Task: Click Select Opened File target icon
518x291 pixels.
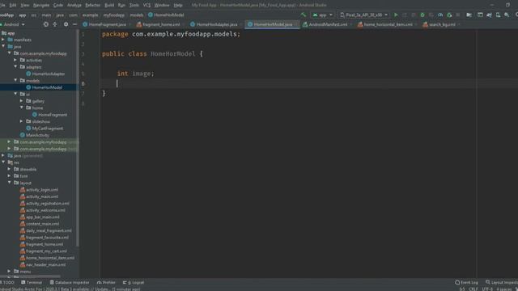Action: pos(45,24)
